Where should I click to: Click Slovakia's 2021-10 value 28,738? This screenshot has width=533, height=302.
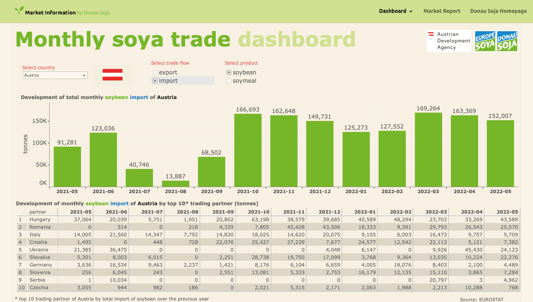(x=261, y=257)
